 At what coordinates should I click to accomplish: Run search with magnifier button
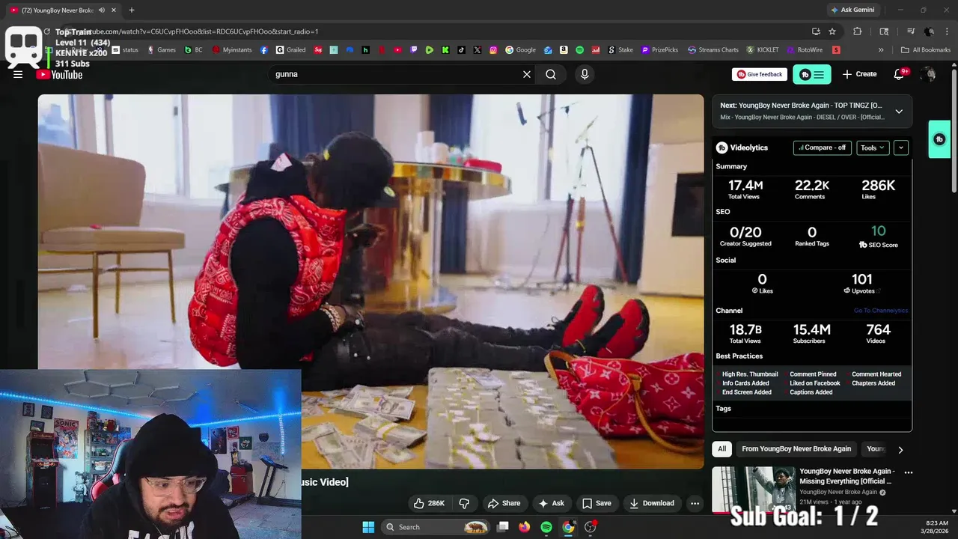click(x=551, y=74)
